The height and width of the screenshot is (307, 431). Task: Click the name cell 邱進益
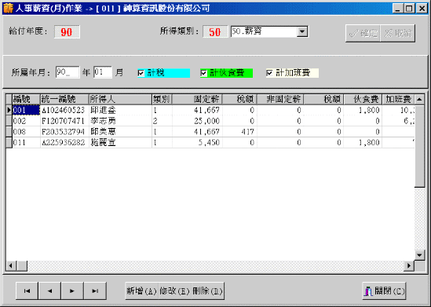tap(120, 110)
